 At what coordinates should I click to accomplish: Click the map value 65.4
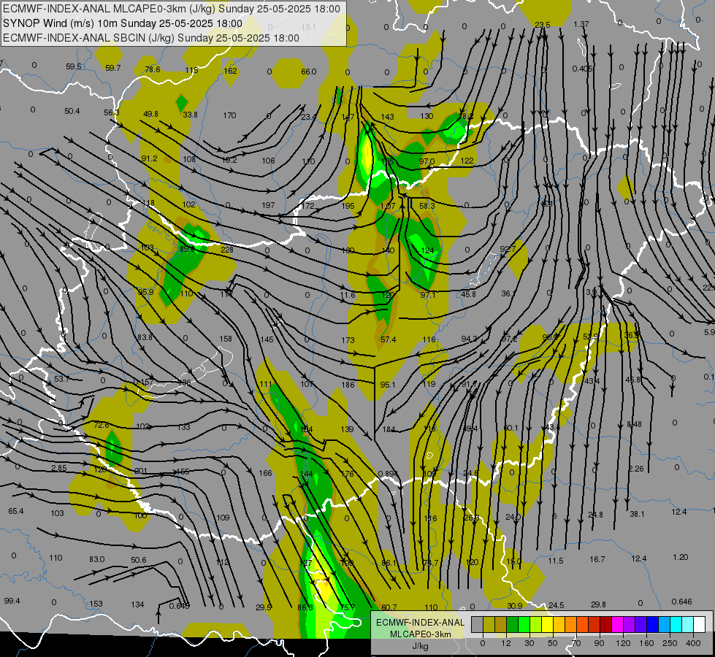coord(16,511)
